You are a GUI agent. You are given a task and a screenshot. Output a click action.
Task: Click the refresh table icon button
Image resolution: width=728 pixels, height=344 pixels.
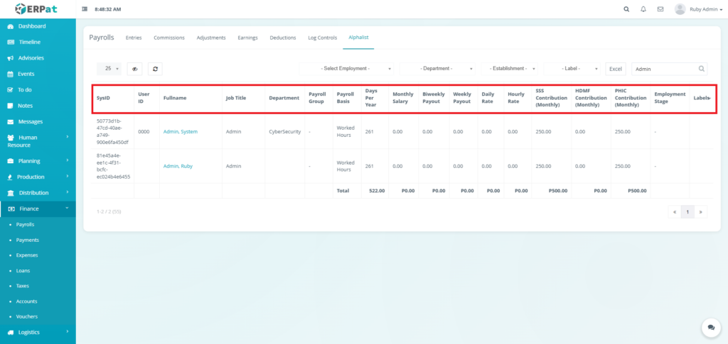tap(154, 69)
